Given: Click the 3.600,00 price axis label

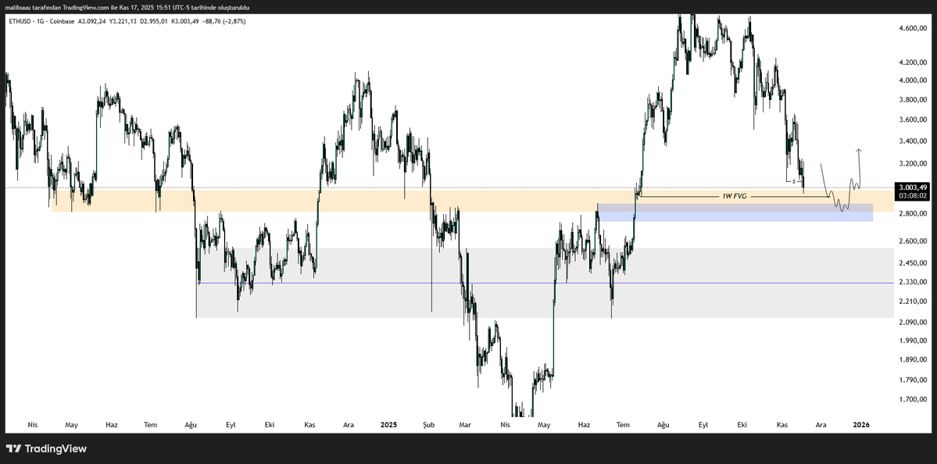Looking at the screenshot, I should pyautogui.click(x=912, y=120).
